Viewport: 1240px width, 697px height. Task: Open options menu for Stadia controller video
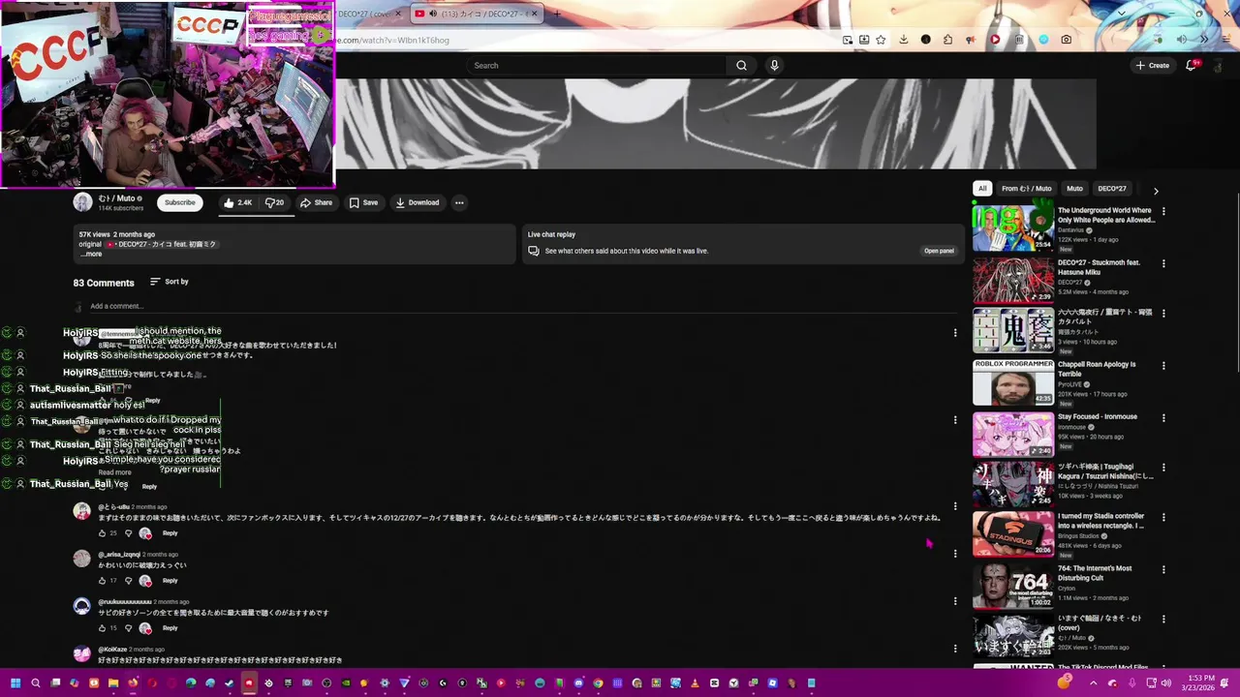(1163, 518)
